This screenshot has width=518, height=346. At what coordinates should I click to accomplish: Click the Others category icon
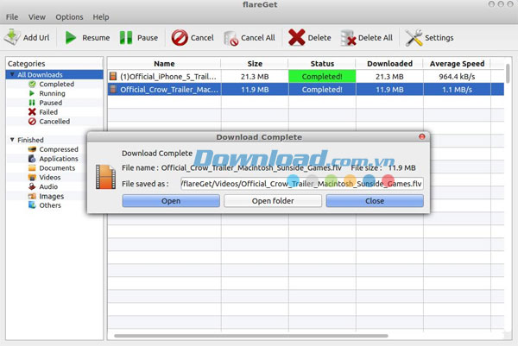tap(32, 205)
